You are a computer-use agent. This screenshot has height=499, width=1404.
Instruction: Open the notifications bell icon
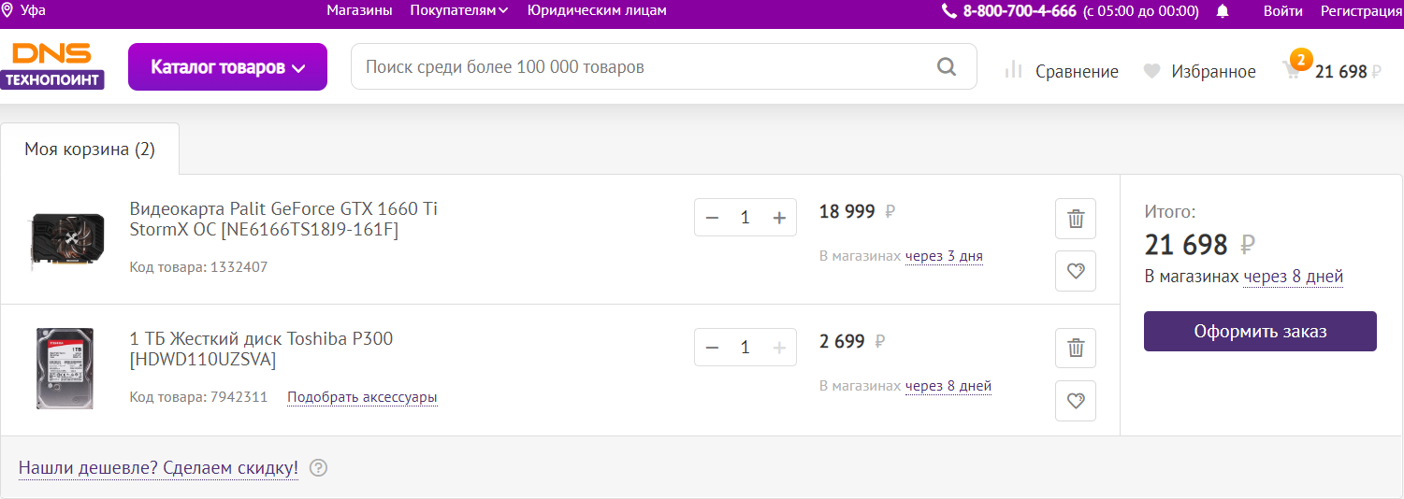coord(1223,11)
